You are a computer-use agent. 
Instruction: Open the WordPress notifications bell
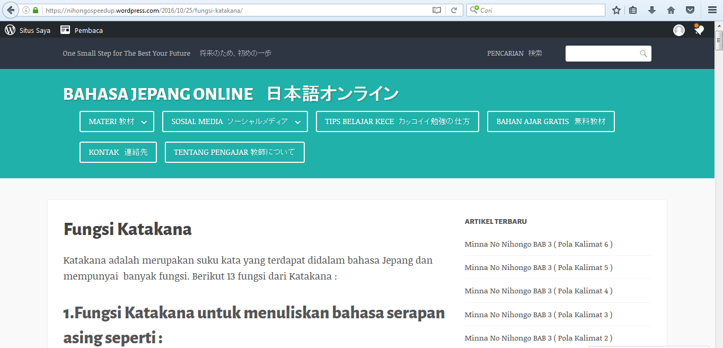(x=699, y=30)
